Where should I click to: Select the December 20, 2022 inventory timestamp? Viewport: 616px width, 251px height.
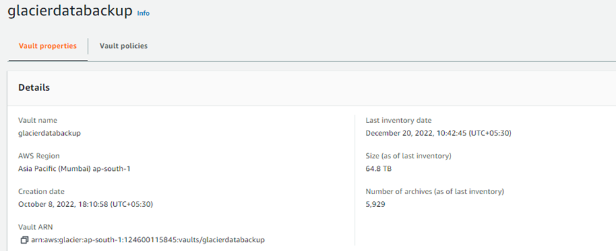(x=438, y=133)
